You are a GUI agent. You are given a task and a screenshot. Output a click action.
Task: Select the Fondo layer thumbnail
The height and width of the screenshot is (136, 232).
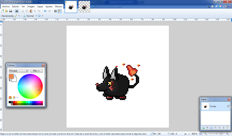point(206,106)
